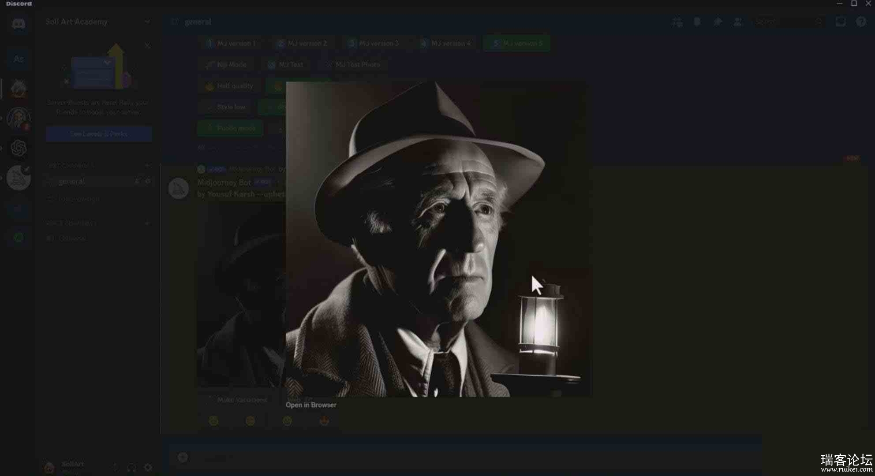Toggle headphone deafen in user panel
This screenshot has height=476, width=875.
[x=131, y=467]
